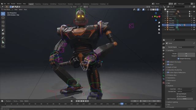Click the red X axis gizmo dot

(x=159, y=16)
